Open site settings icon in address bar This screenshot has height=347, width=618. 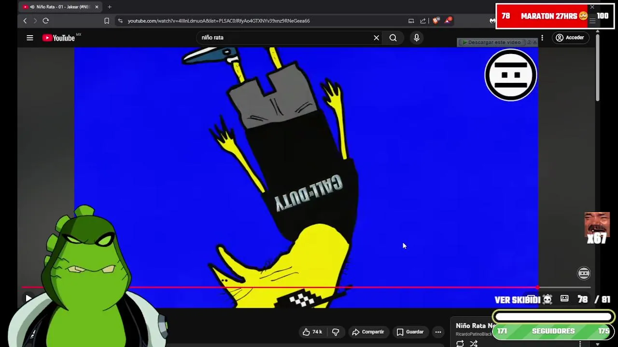coord(120,21)
